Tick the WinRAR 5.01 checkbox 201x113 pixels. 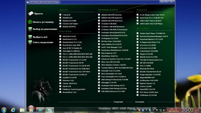(x=60, y=18)
